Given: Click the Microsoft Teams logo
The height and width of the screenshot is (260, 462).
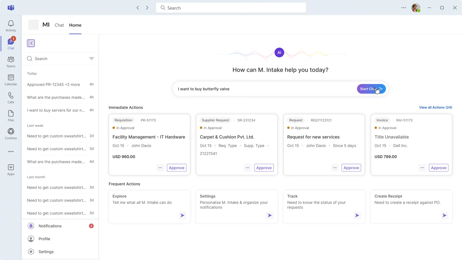Looking at the screenshot, I should 11,8.
